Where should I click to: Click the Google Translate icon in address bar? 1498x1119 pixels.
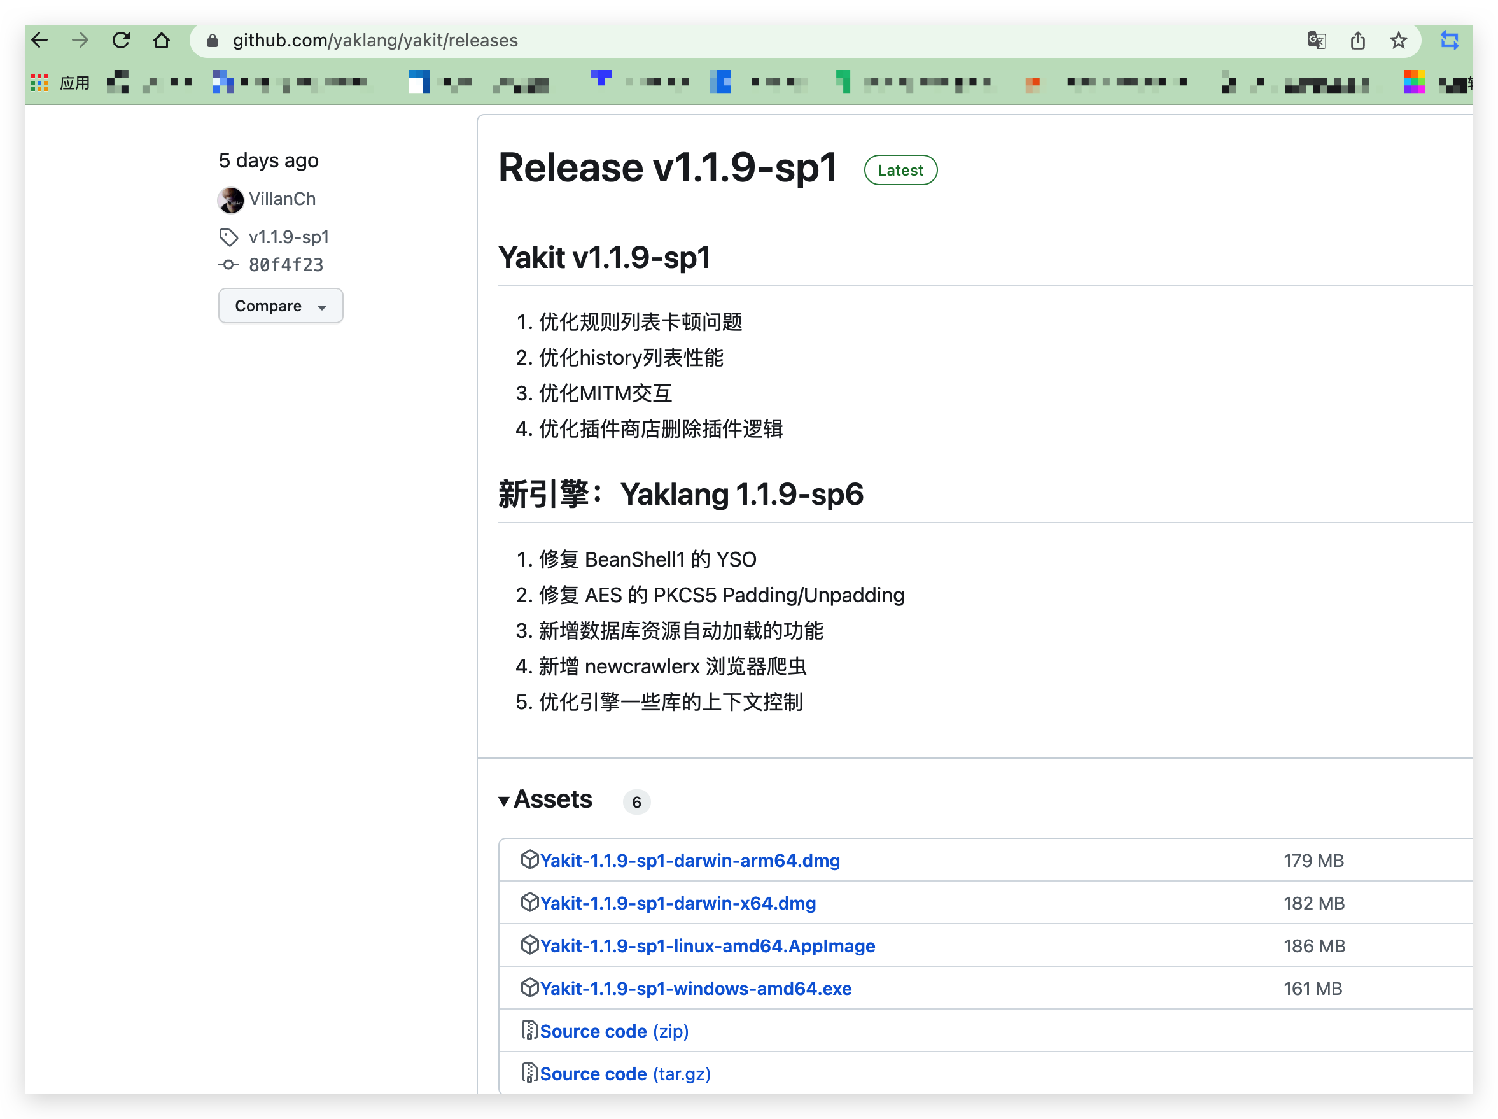(x=1316, y=41)
